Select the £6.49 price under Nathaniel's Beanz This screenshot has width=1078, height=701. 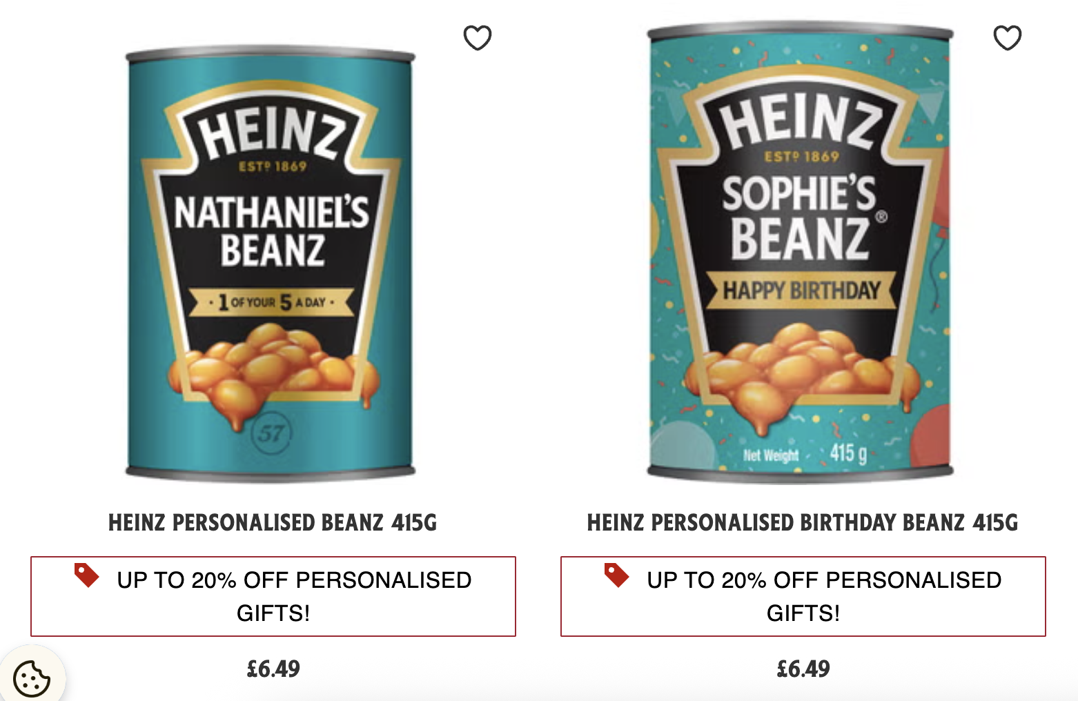(275, 668)
